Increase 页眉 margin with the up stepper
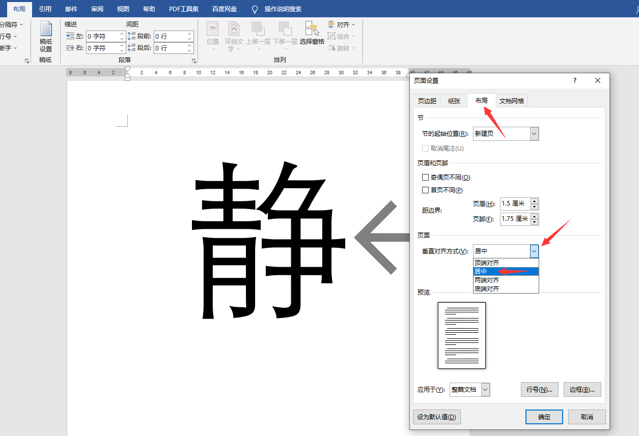The image size is (639, 436). click(534, 200)
